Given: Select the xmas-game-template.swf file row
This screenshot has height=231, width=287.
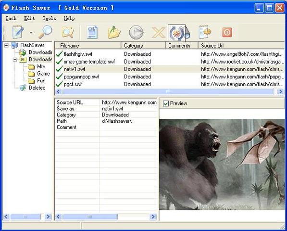Looking at the screenshot, I should (x=170, y=62).
